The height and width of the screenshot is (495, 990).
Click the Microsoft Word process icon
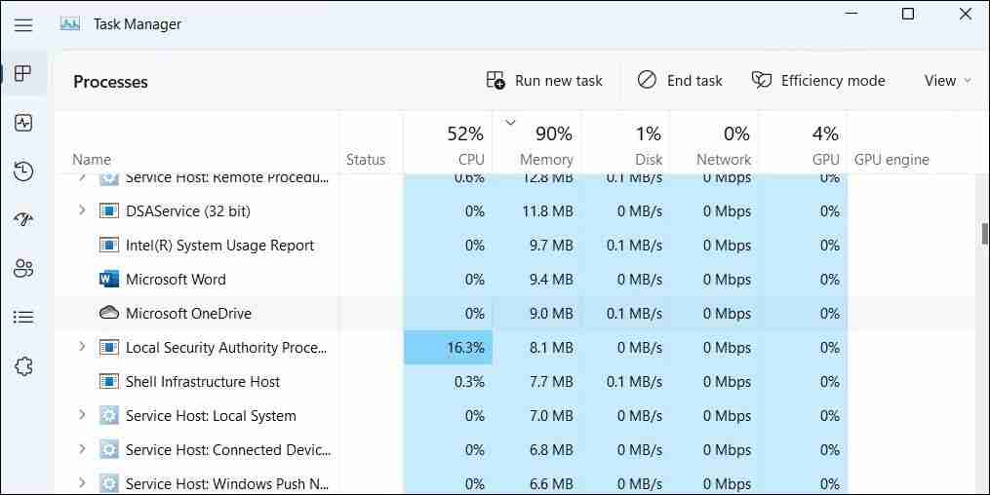click(109, 279)
